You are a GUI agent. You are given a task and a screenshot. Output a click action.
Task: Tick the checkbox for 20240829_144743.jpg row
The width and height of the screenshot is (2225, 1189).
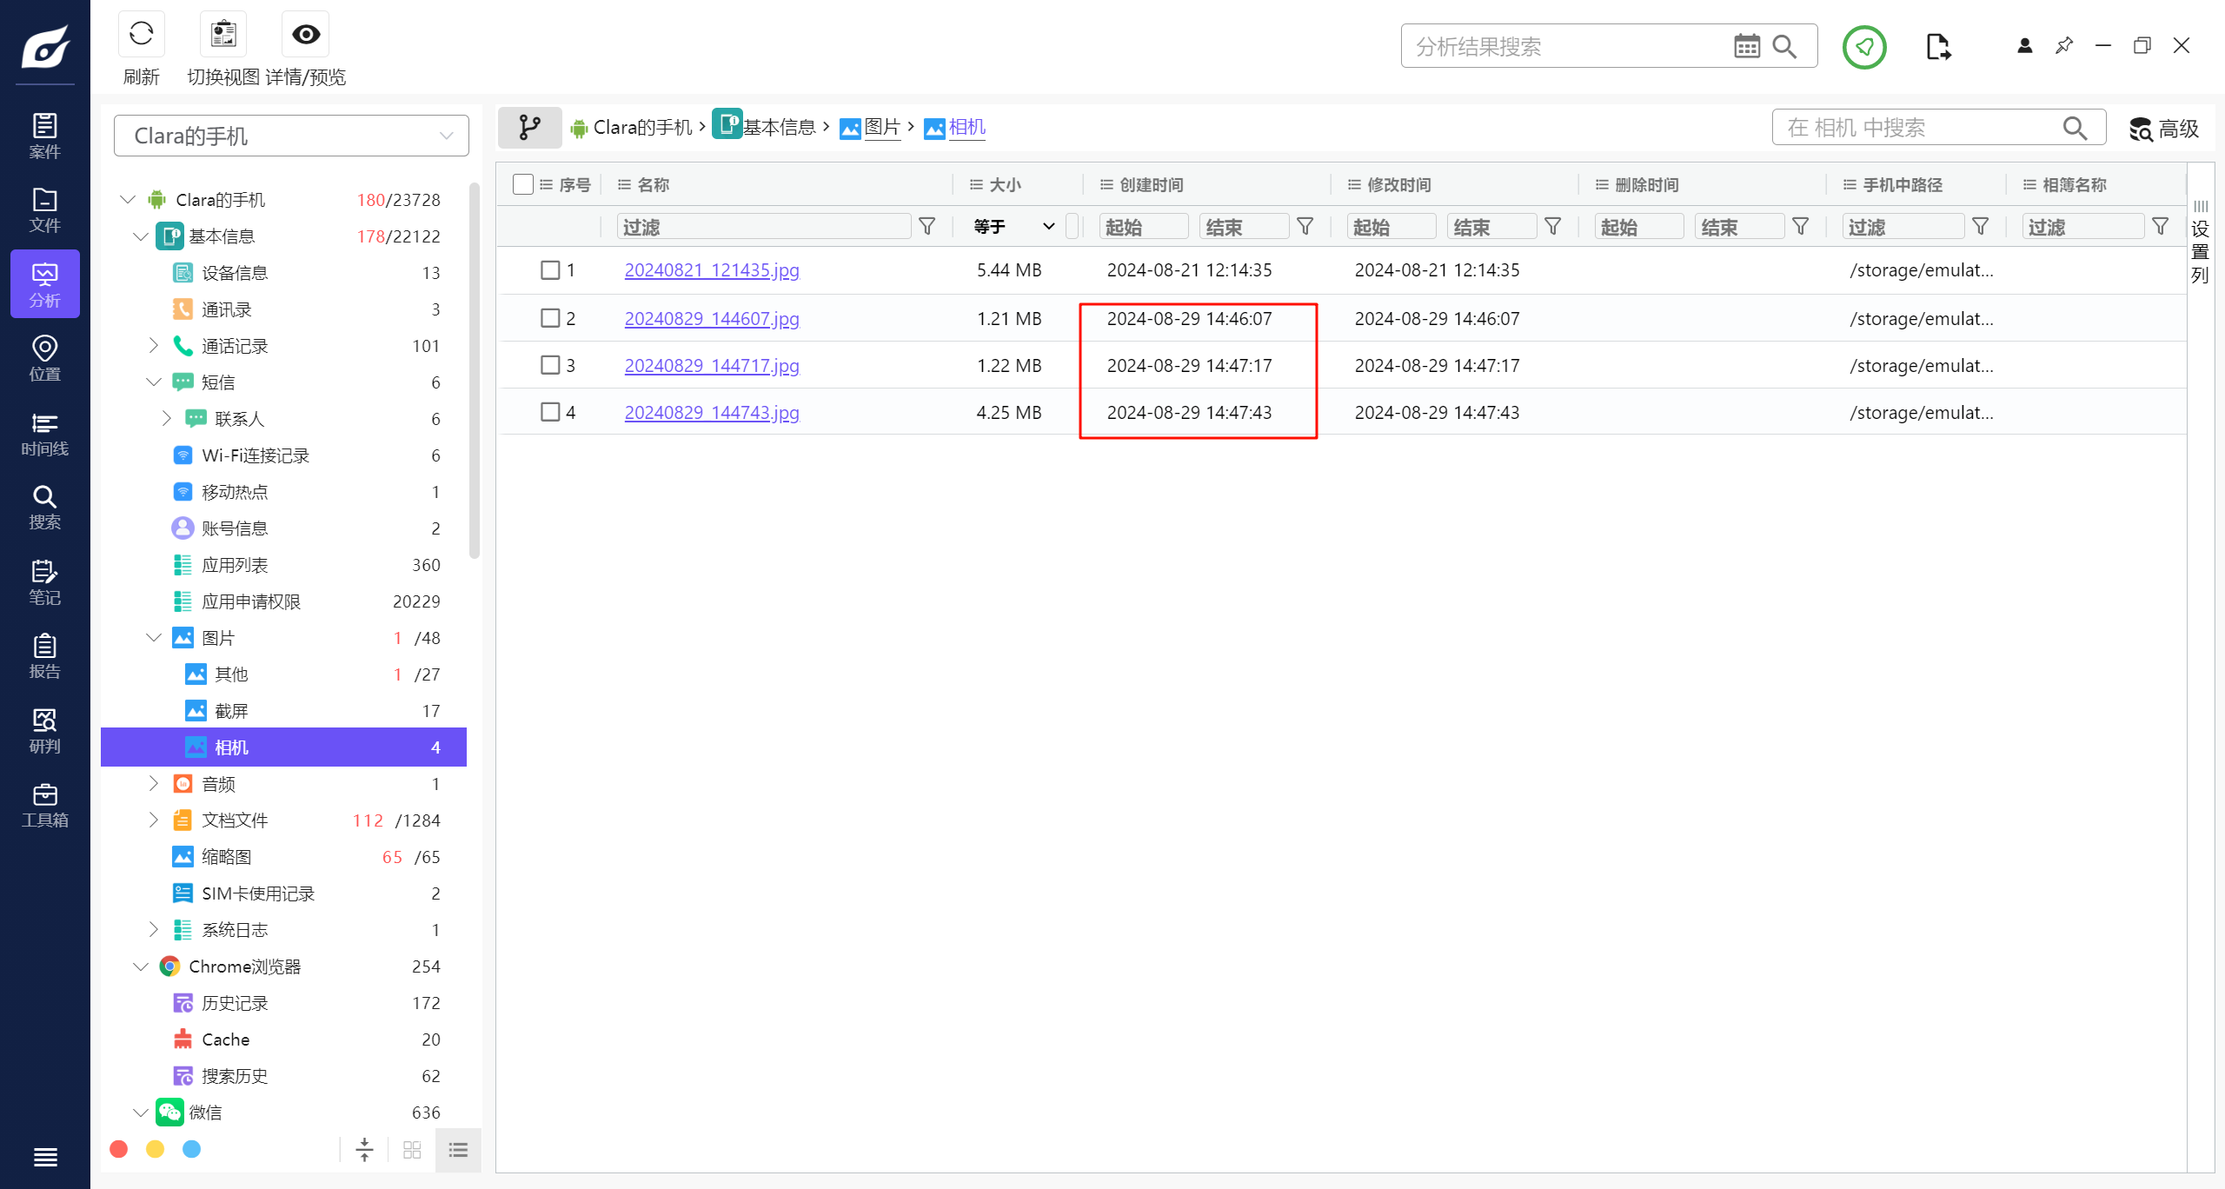point(550,412)
